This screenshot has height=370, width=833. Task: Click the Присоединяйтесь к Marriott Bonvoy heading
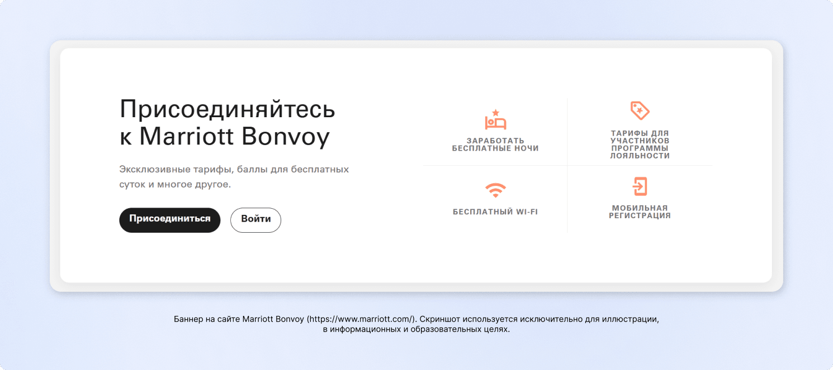[228, 123]
